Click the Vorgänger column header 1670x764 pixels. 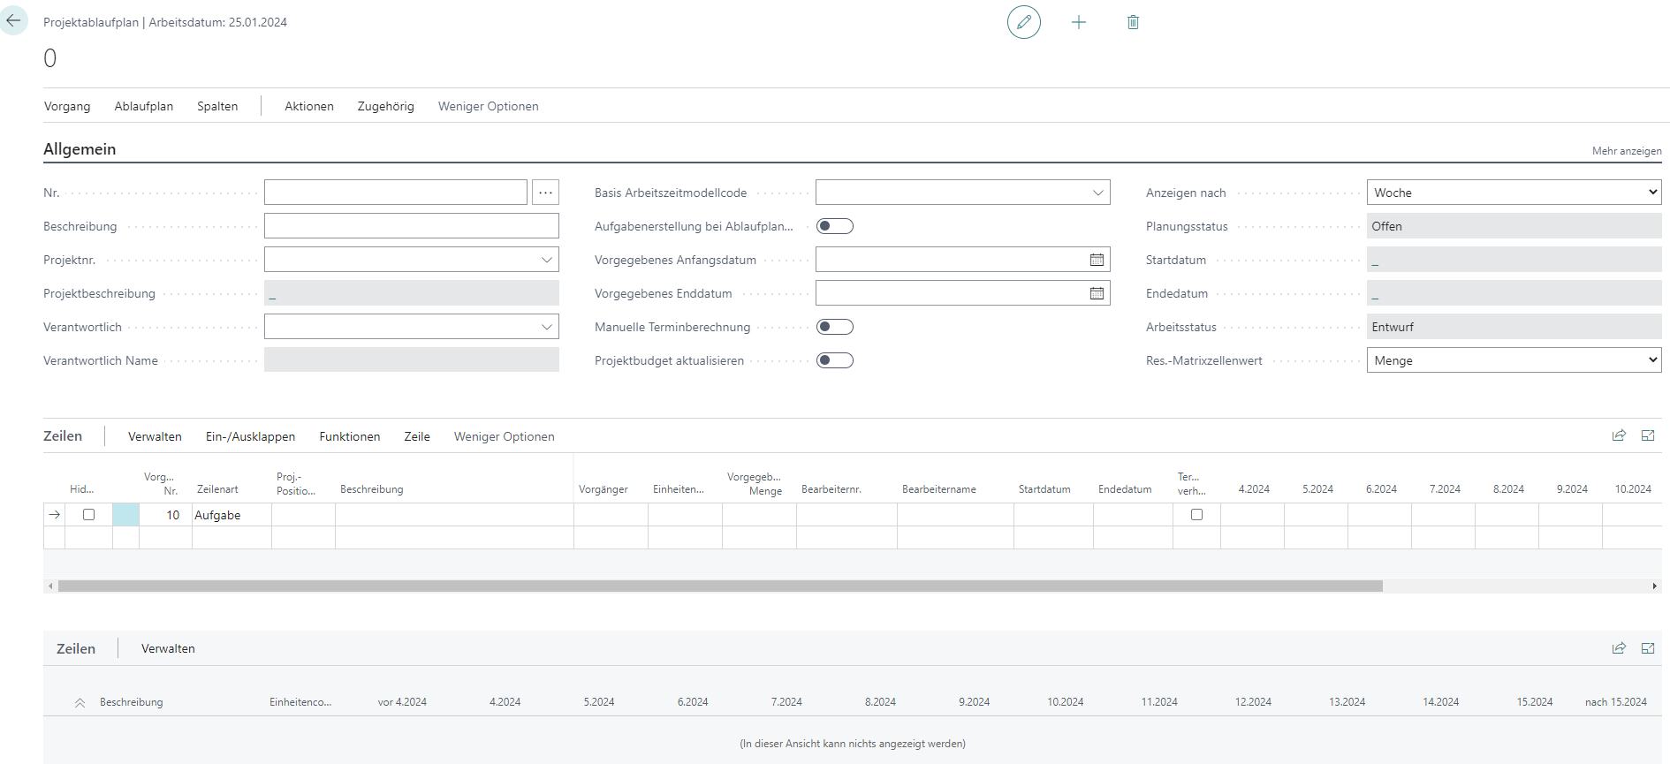[x=603, y=489]
